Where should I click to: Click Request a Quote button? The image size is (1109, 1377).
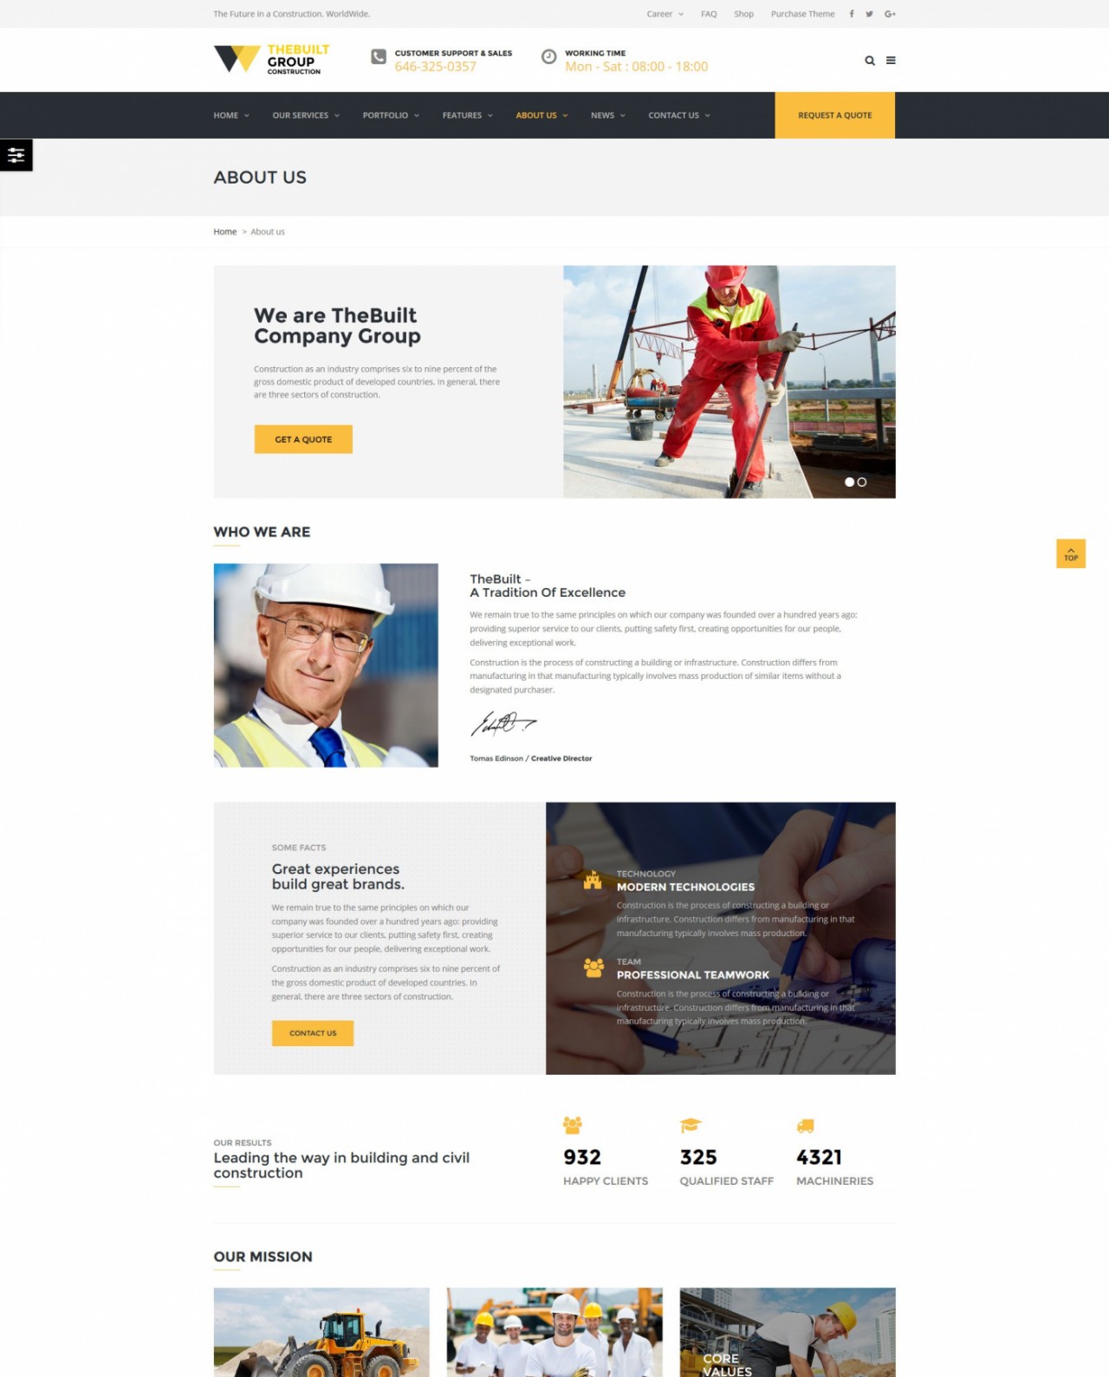pos(834,115)
